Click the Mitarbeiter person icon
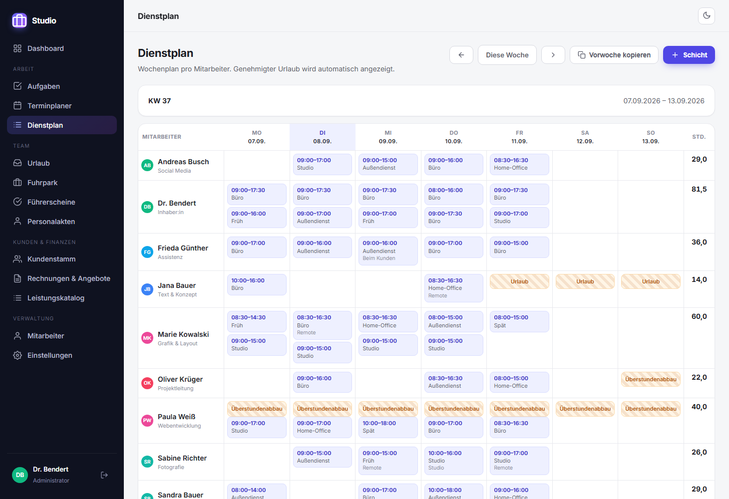 17,336
